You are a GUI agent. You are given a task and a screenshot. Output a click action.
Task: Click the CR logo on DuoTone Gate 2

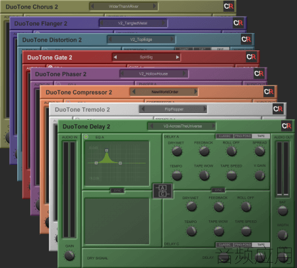[x=251, y=57]
